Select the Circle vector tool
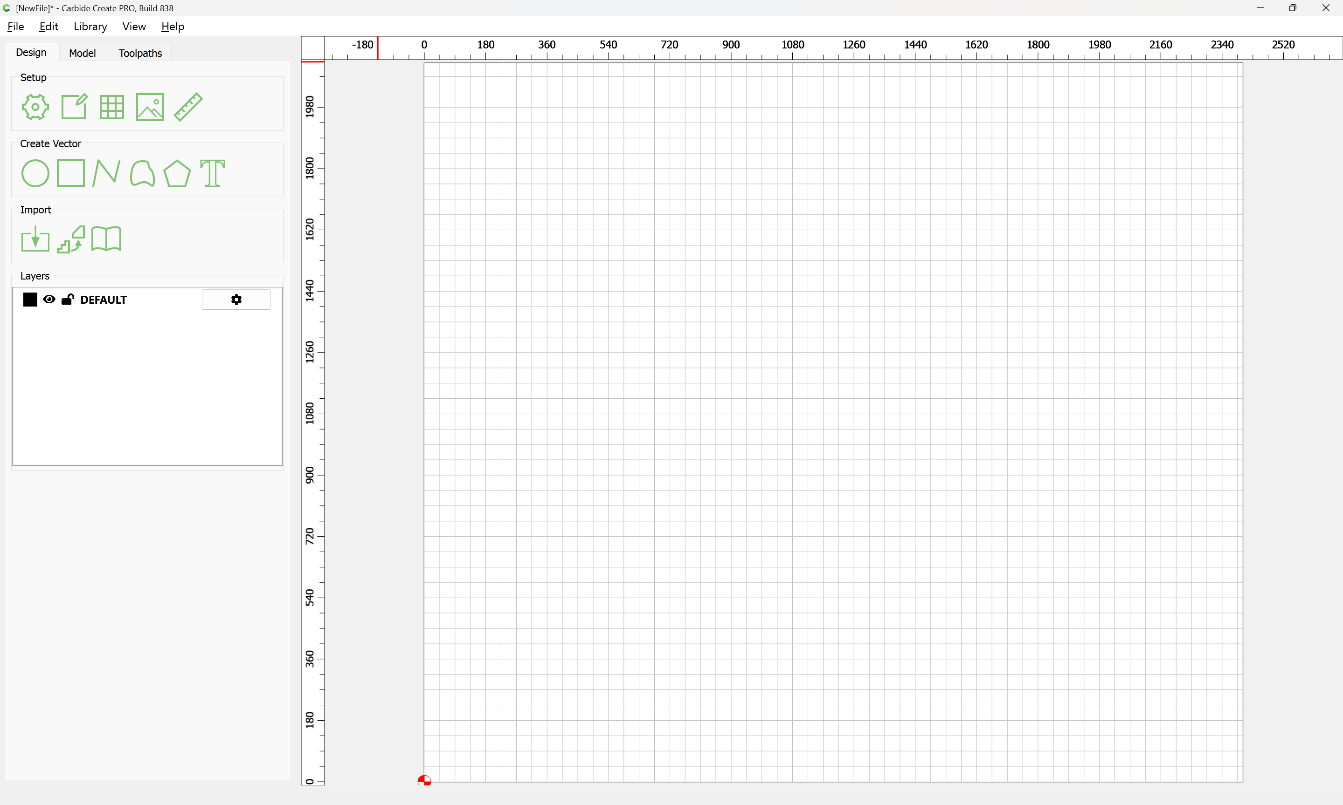1343x805 pixels. [35, 174]
